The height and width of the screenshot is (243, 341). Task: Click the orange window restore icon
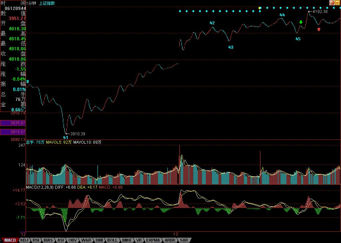click(338, 2)
